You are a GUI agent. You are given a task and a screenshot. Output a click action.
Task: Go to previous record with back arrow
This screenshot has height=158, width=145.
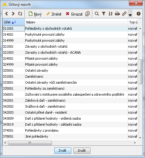7,13
